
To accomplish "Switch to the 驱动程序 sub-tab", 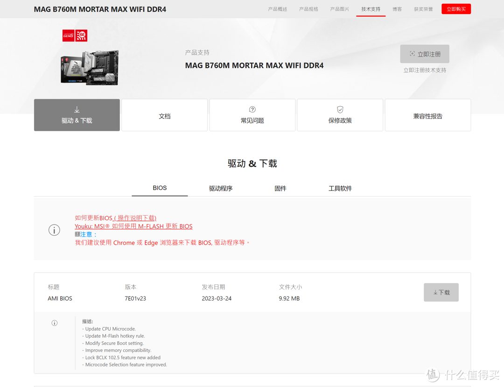I will (220, 188).
